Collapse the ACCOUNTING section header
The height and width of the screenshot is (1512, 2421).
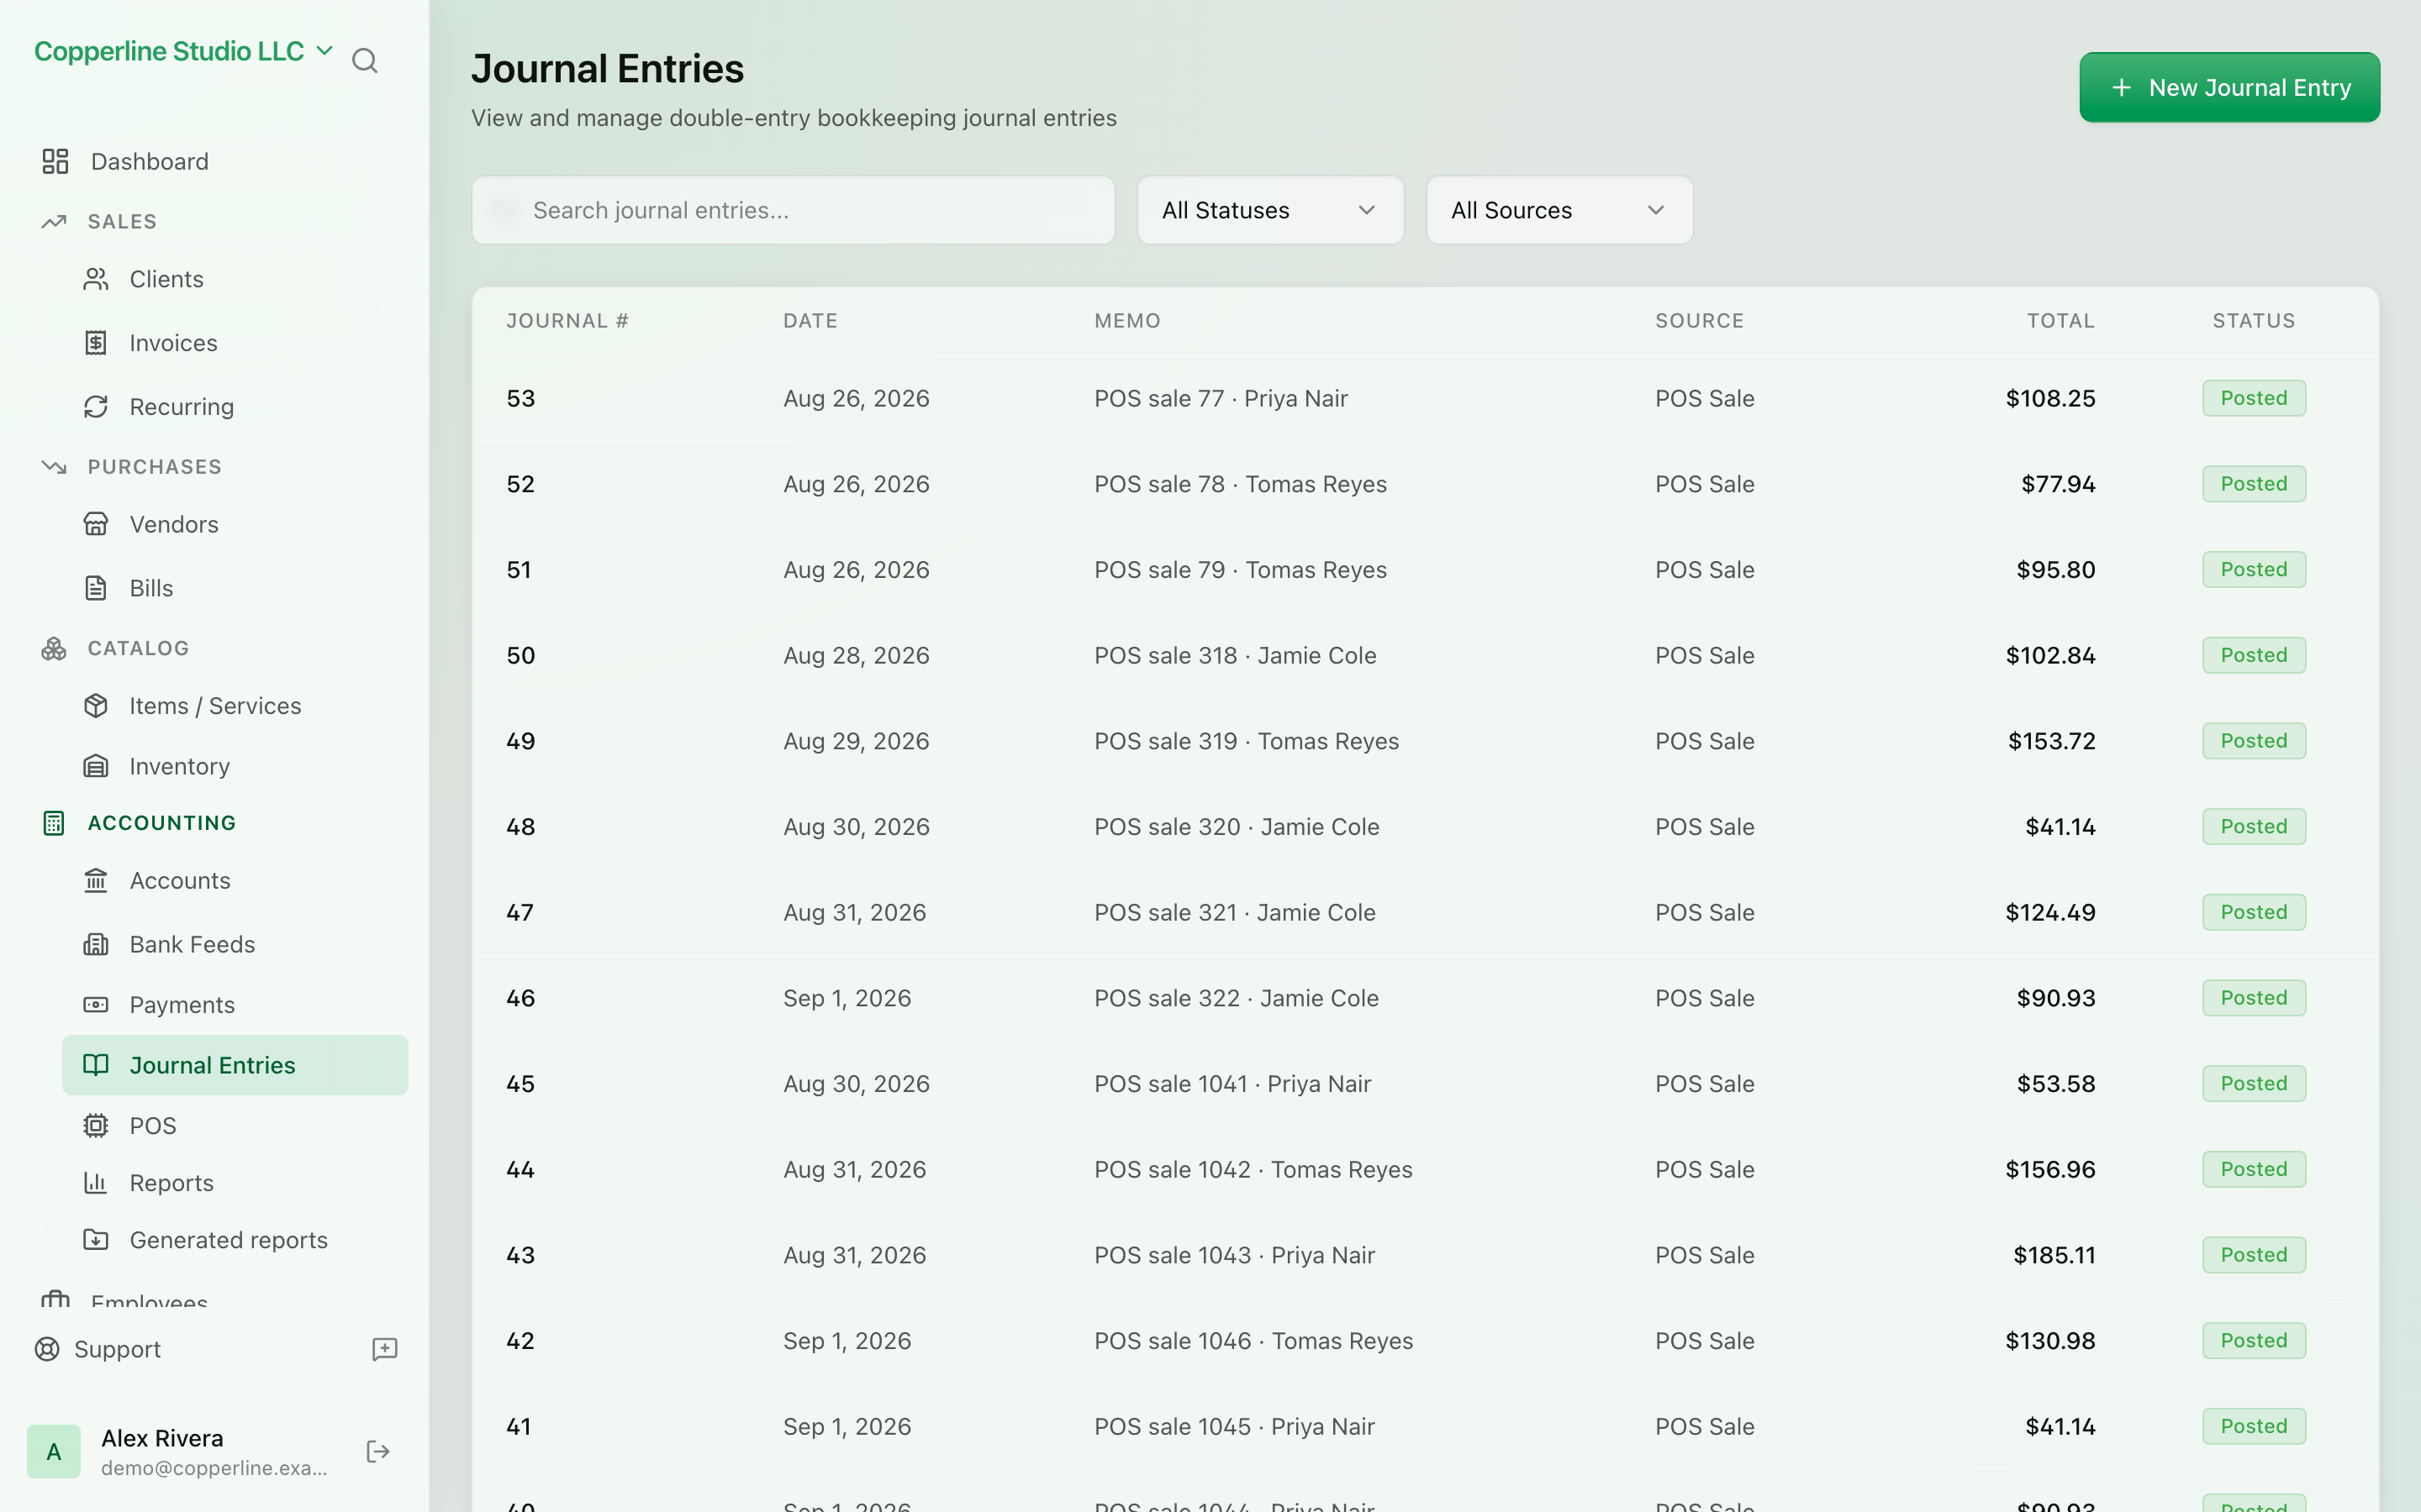162,823
